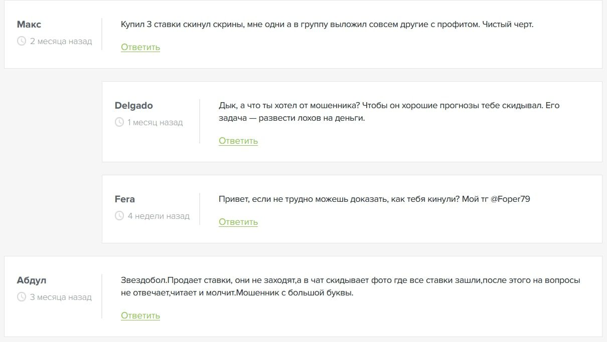Select the username Макс
Screen dimensions: 607x342
30,24
